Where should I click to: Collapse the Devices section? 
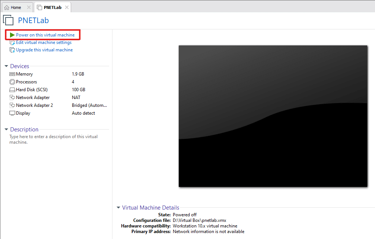click(x=6, y=66)
